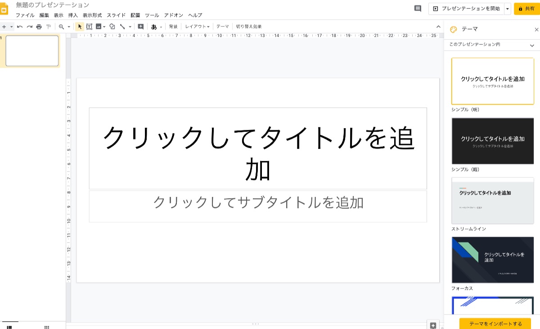The height and width of the screenshot is (329, 540).
Task: Click the 無題のプレゼンテーション title field
Action: click(53, 5)
